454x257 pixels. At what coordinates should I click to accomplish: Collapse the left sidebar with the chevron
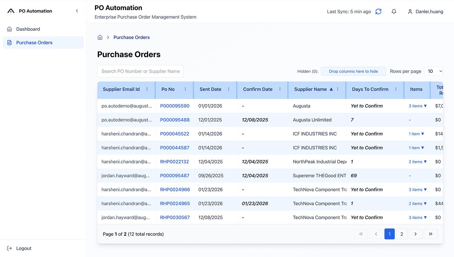pyautogui.click(x=77, y=10)
